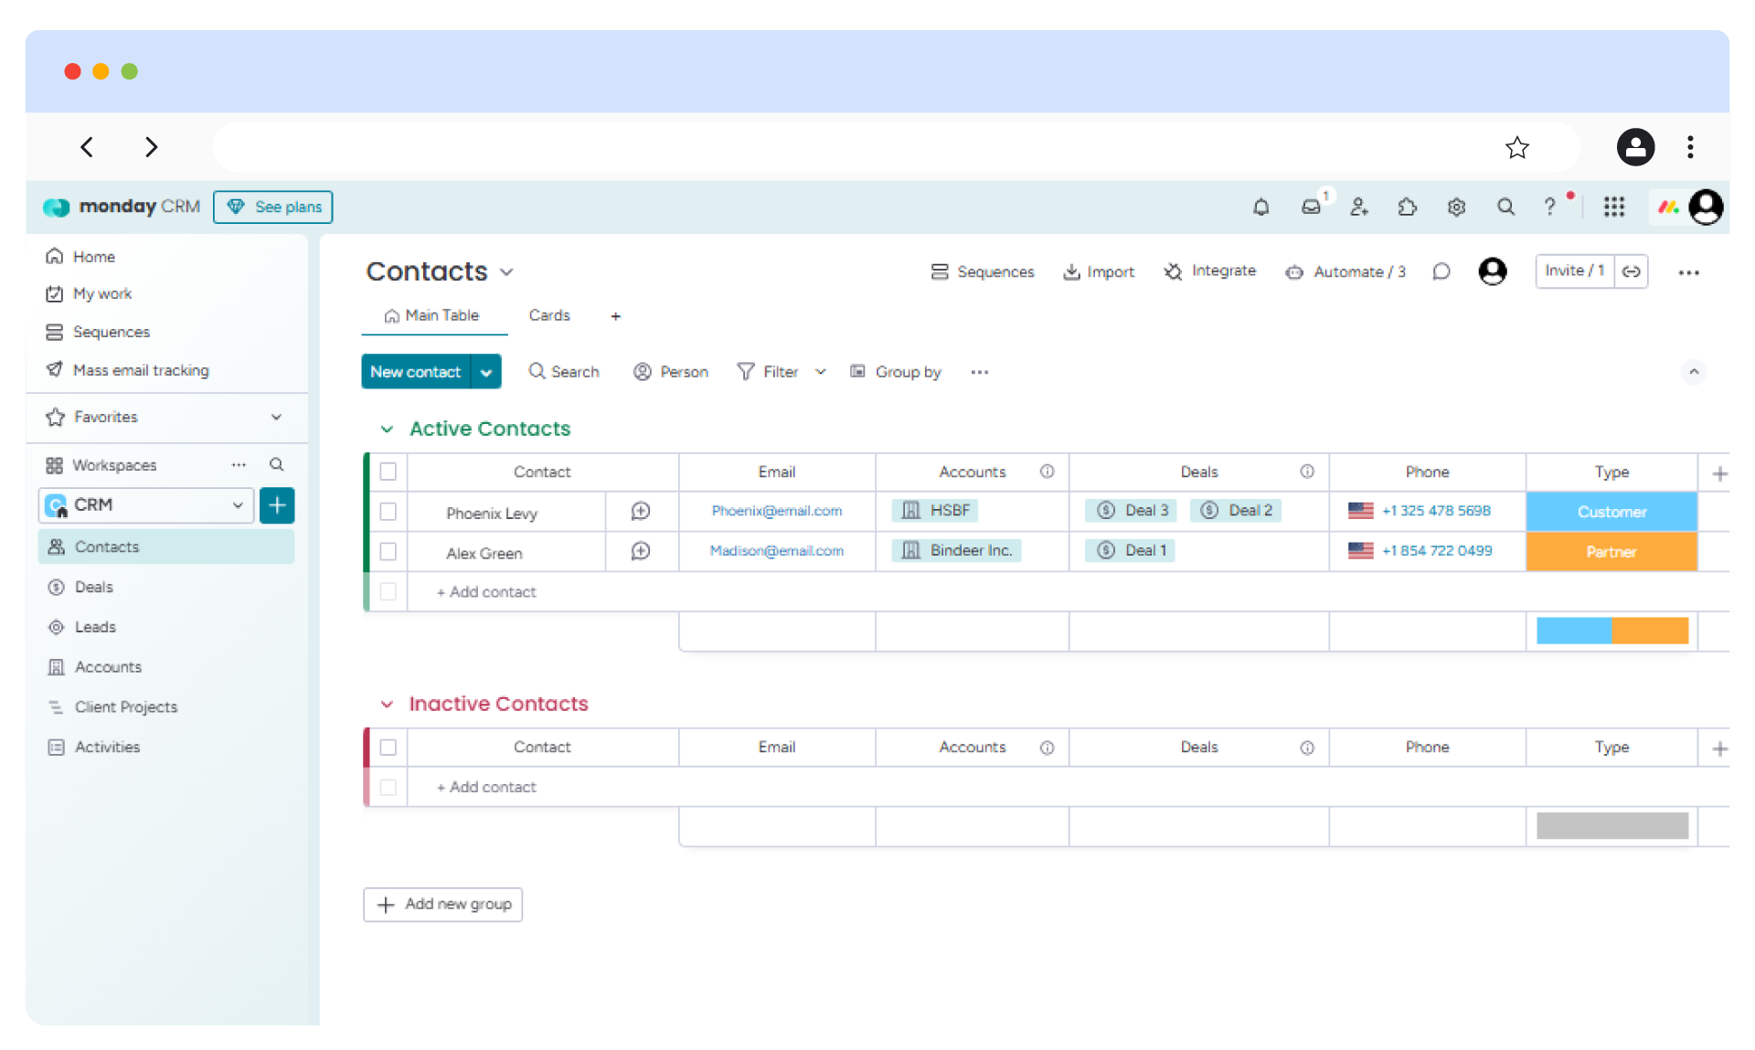Collapse the Active Contacts group
Screen dimensions: 1755x1050
point(387,430)
